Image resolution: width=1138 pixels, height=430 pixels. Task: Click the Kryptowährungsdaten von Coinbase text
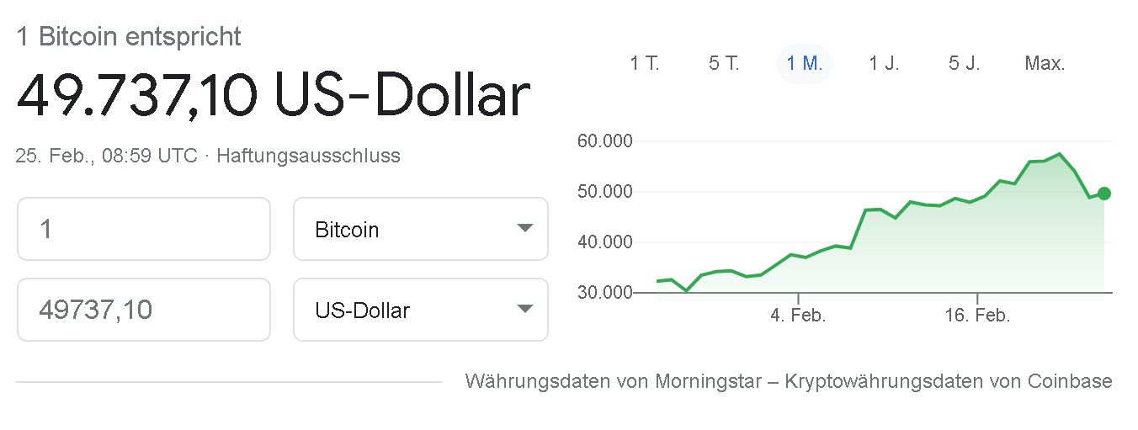tap(949, 381)
